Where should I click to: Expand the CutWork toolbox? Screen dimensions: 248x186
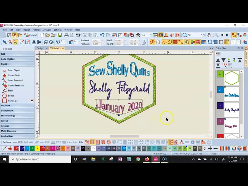point(17,105)
